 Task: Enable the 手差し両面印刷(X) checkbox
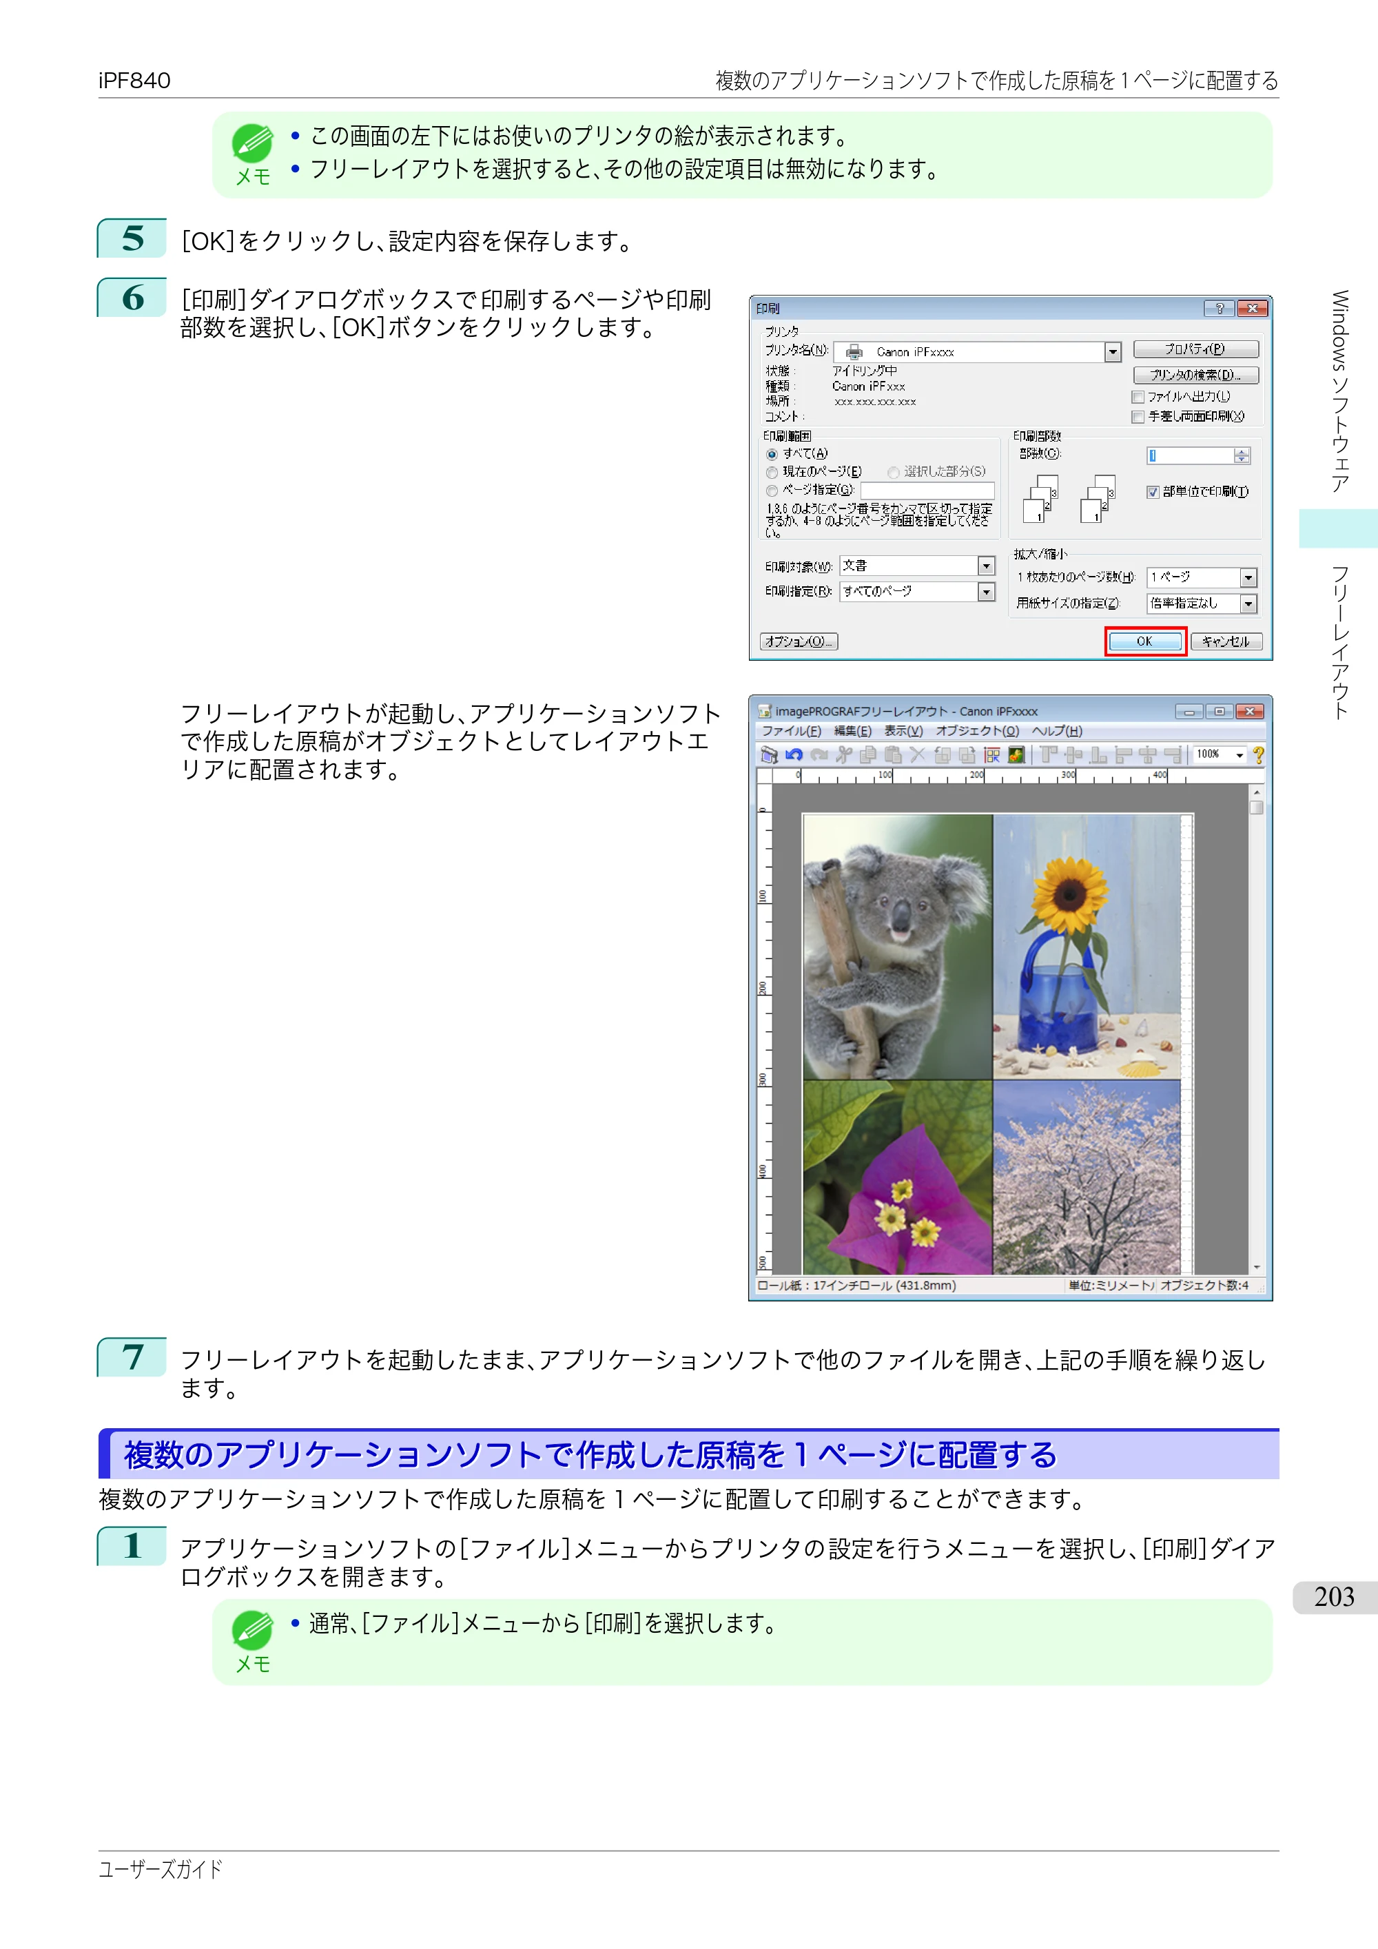[x=1138, y=417]
